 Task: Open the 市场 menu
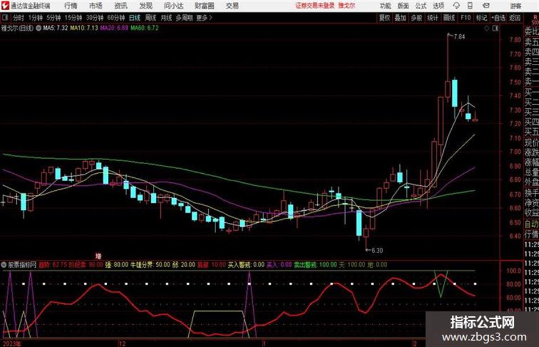click(x=96, y=6)
